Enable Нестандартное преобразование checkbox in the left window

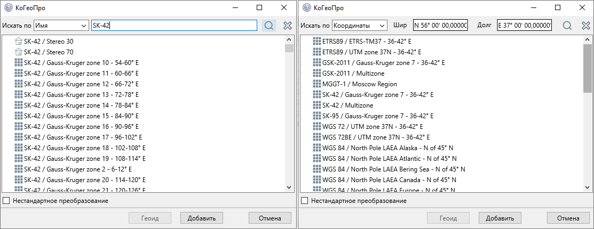[6, 201]
